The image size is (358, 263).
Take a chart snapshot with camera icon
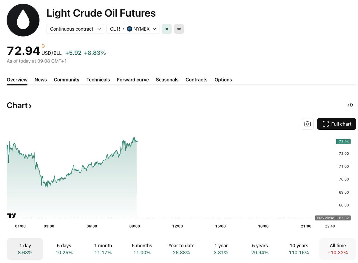(x=308, y=124)
